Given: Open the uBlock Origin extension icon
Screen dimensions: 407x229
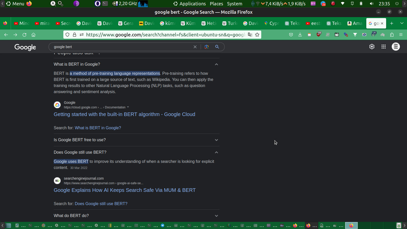Looking at the screenshot, I should pos(318,35).
